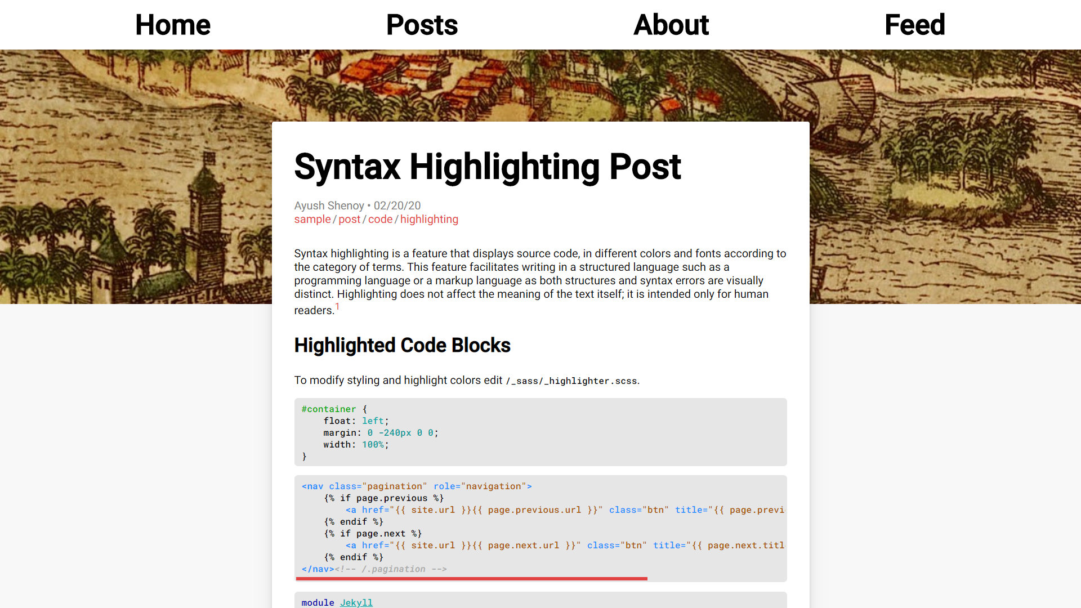Click the 'Highlighted Code Blocks' heading
1081x608 pixels.
402,345
